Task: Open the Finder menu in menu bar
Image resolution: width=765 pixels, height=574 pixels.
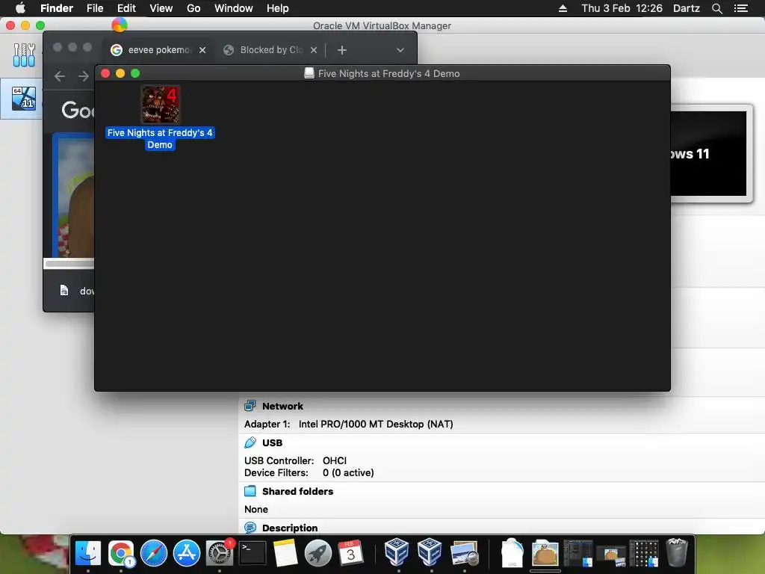Action: tap(57, 8)
